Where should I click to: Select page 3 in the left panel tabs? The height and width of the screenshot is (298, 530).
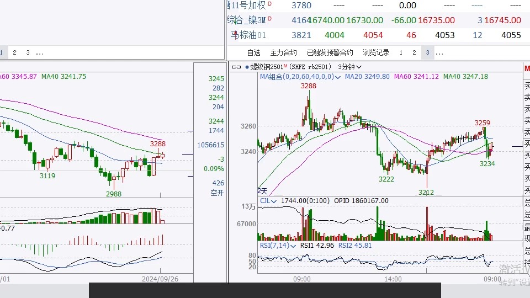pos(27,53)
